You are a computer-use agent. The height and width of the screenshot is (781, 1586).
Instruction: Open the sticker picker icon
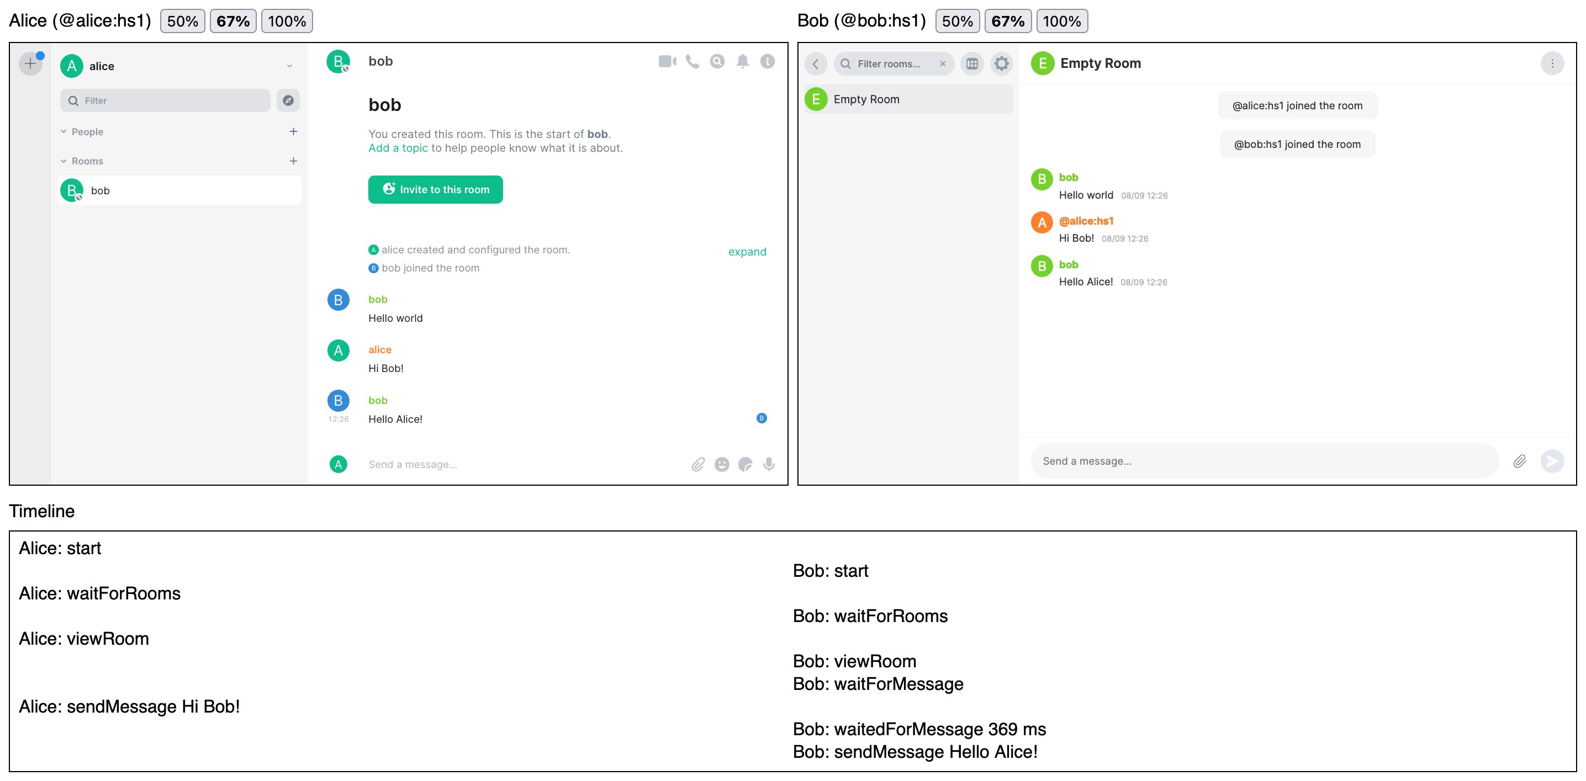[x=745, y=464]
